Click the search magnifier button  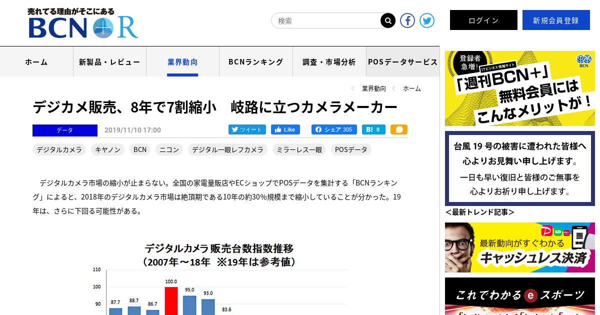(388, 20)
